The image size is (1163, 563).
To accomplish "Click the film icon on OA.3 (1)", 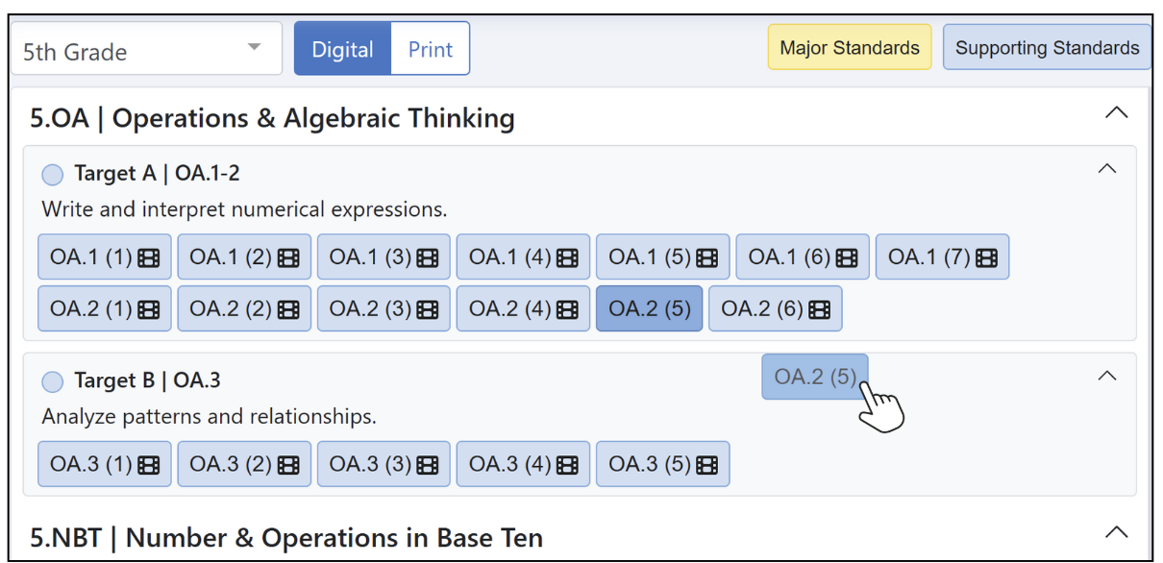I will (x=149, y=465).
